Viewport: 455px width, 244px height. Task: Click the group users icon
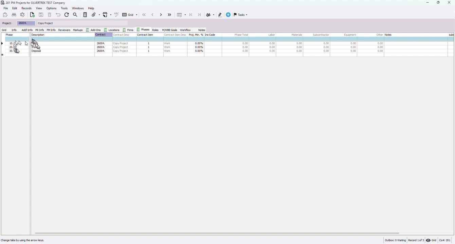209,15
